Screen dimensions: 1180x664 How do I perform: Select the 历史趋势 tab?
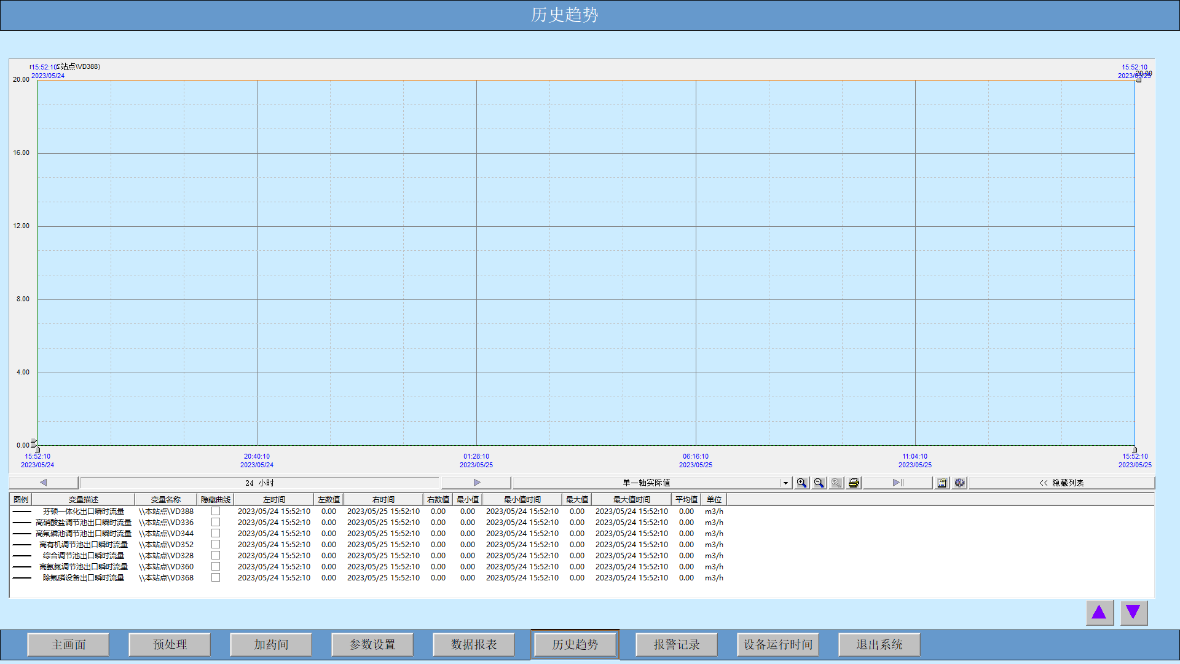(575, 644)
